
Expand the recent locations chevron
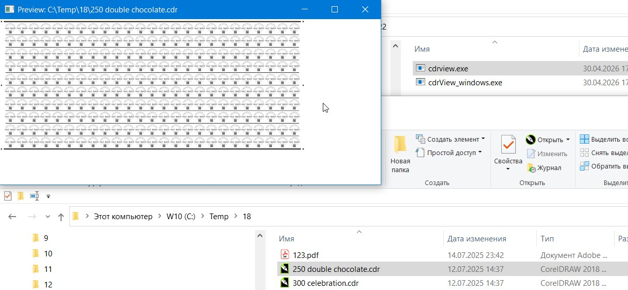48,217
